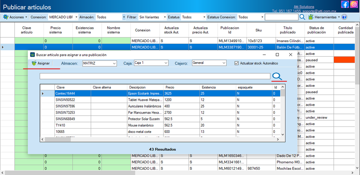Open the blue help question-mark icon
360x175 pixels.
click(x=344, y=17)
